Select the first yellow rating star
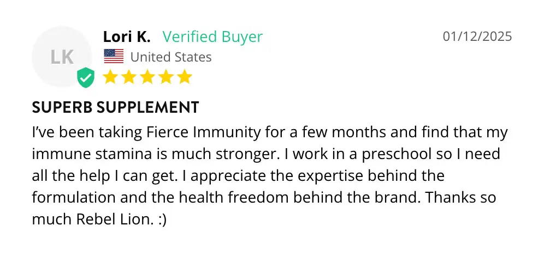 111,77
